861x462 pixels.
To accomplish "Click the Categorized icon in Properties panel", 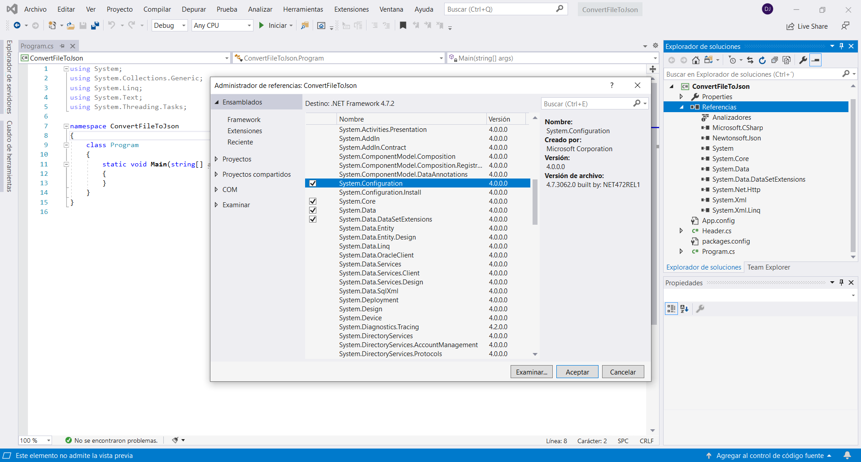I will pyautogui.click(x=671, y=309).
